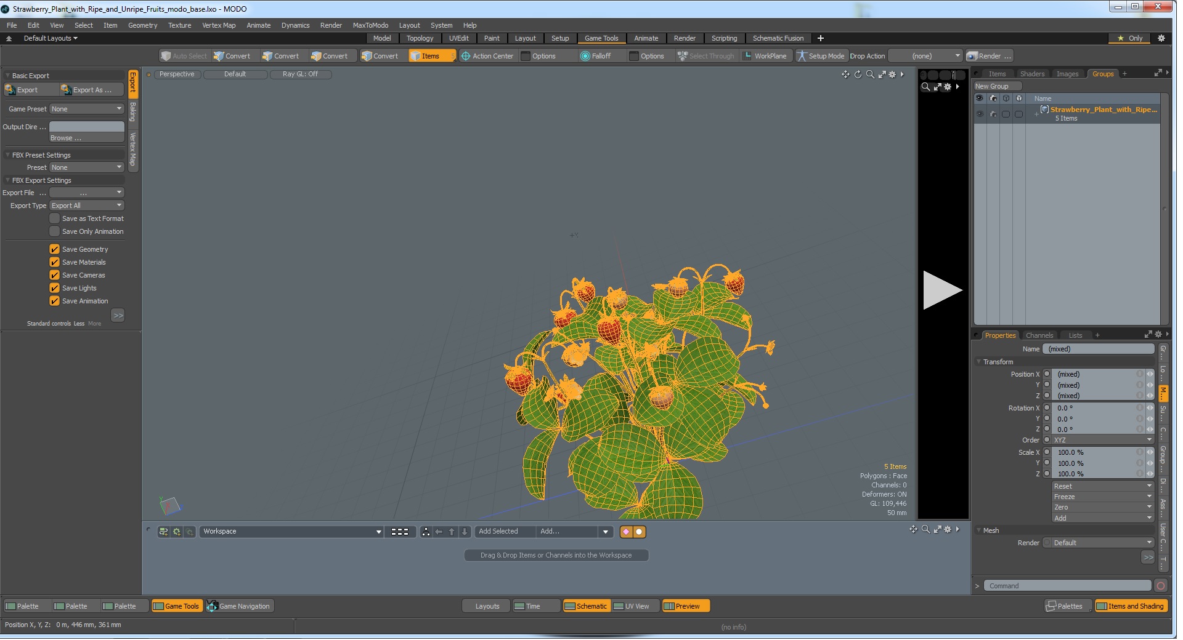1183x640 pixels.
Task: Open the Vertex Map menu
Action: tap(219, 25)
